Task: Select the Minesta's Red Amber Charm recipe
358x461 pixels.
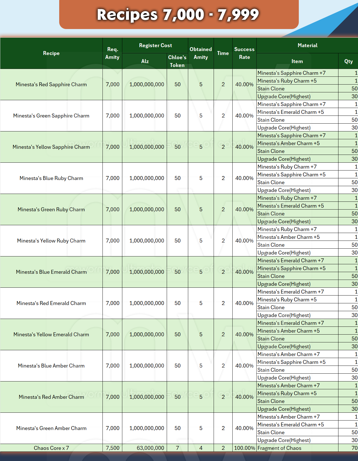Action: pos(51,397)
